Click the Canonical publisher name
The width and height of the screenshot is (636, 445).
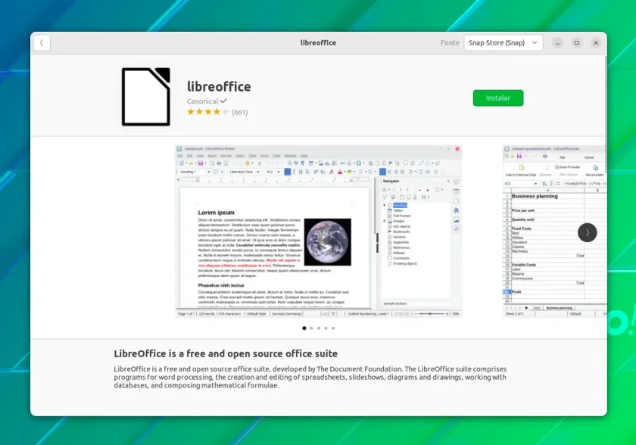tap(202, 101)
